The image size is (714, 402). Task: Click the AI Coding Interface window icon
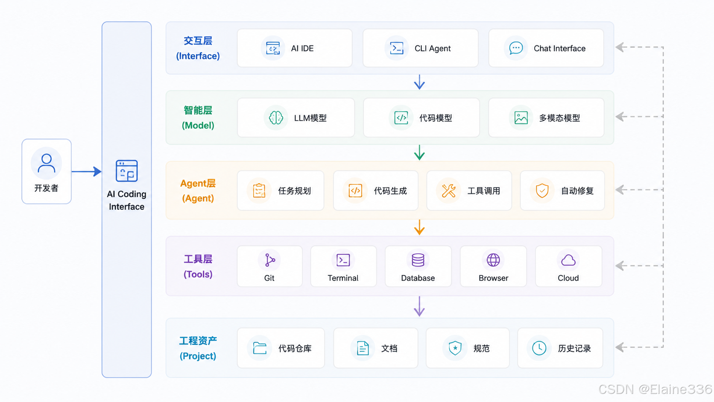click(x=126, y=171)
